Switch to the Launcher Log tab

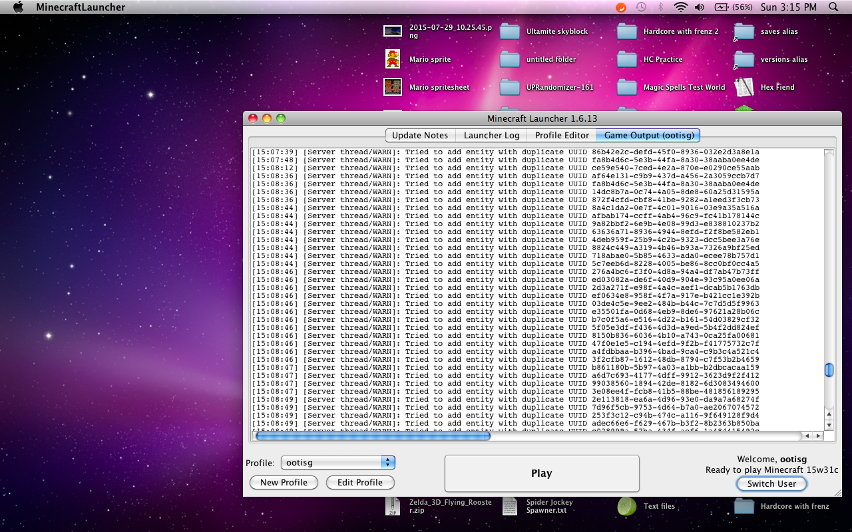tap(491, 135)
